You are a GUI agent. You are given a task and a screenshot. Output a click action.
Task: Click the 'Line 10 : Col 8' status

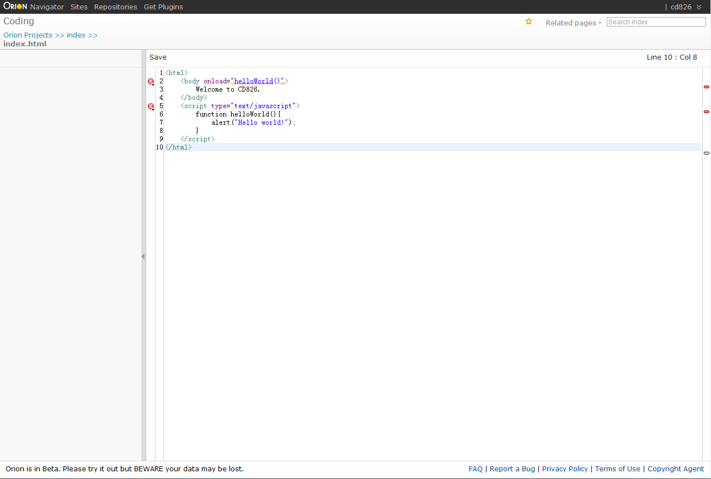pyautogui.click(x=672, y=57)
